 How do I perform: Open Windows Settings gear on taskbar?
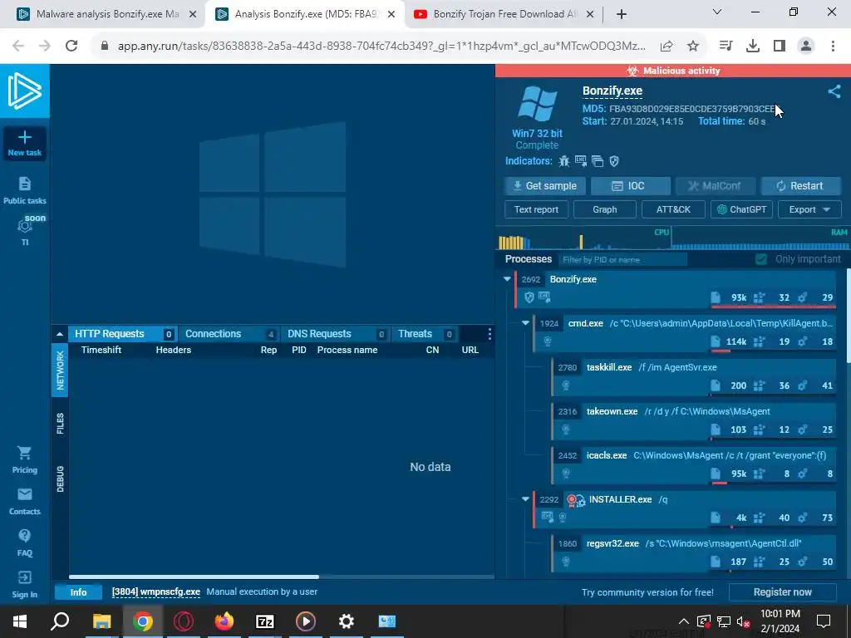(347, 621)
